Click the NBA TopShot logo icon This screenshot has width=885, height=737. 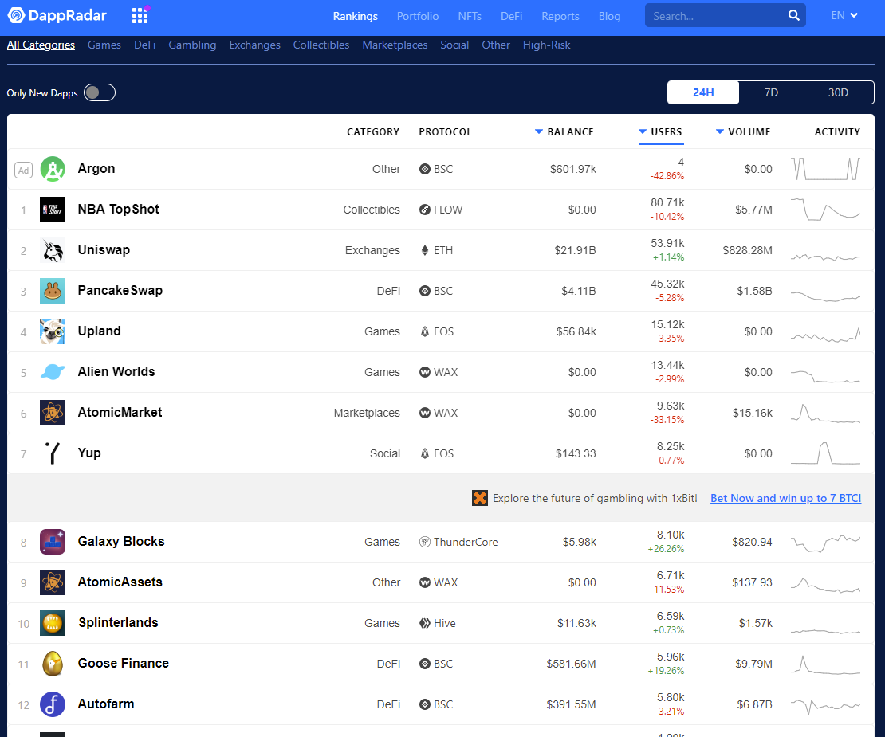click(53, 210)
